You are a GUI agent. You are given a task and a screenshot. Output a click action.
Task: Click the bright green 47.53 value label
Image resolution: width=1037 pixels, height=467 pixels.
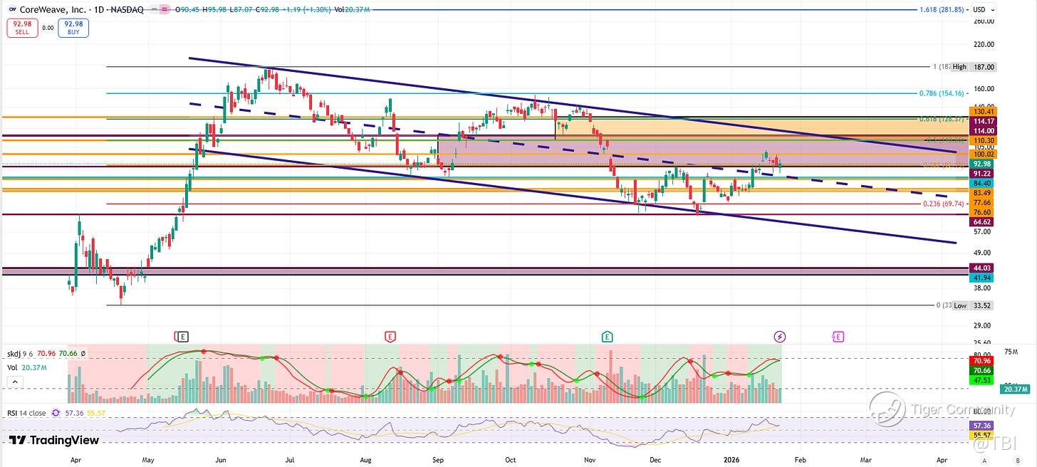tap(983, 380)
